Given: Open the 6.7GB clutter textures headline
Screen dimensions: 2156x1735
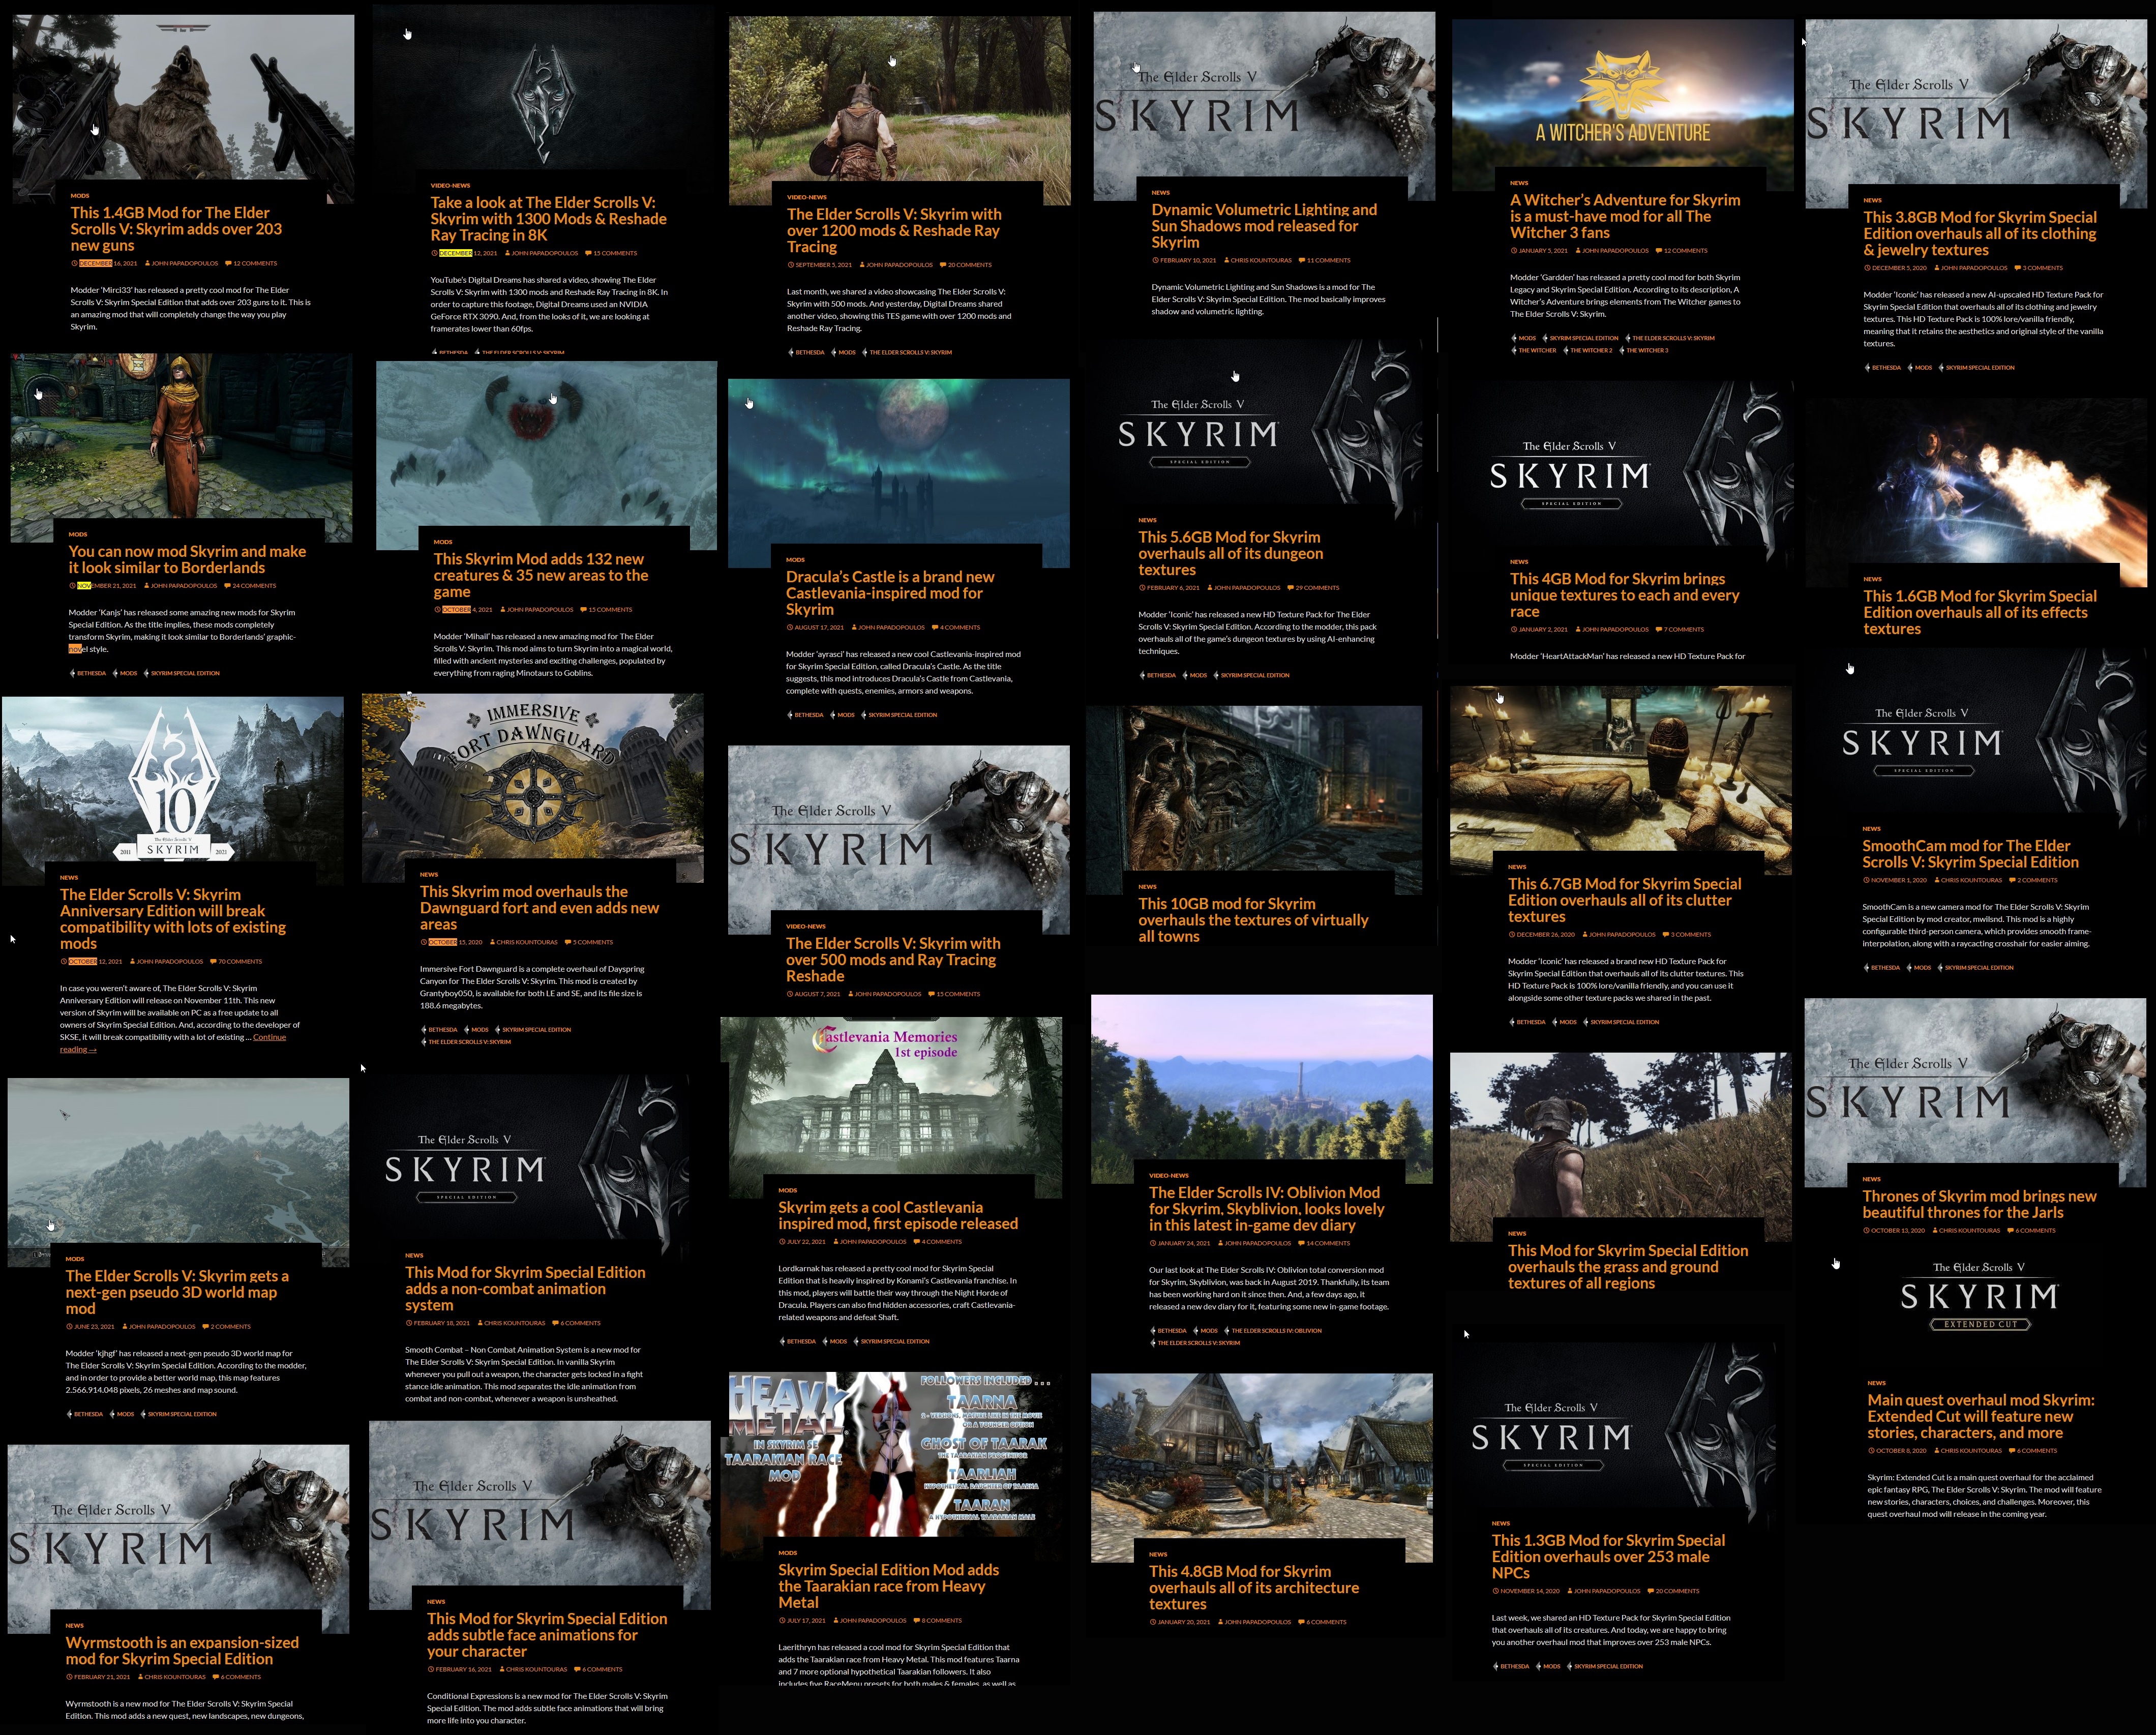Looking at the screenshot, I should pyautogui.click(x=1624, y=900).
